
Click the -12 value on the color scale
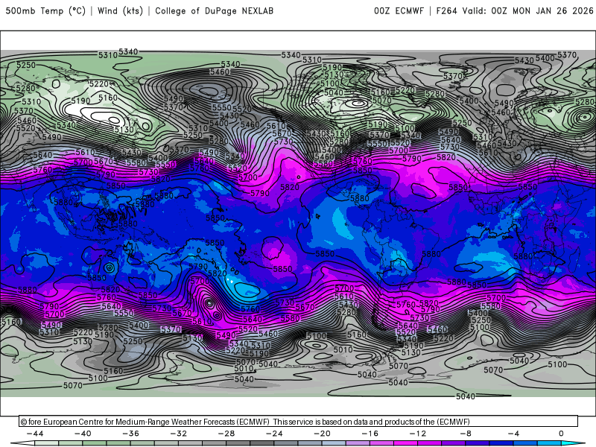pos(418,434)
